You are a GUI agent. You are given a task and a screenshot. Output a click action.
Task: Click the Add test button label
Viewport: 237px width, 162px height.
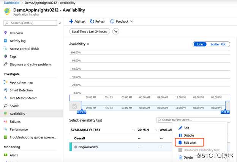[80, 22]
